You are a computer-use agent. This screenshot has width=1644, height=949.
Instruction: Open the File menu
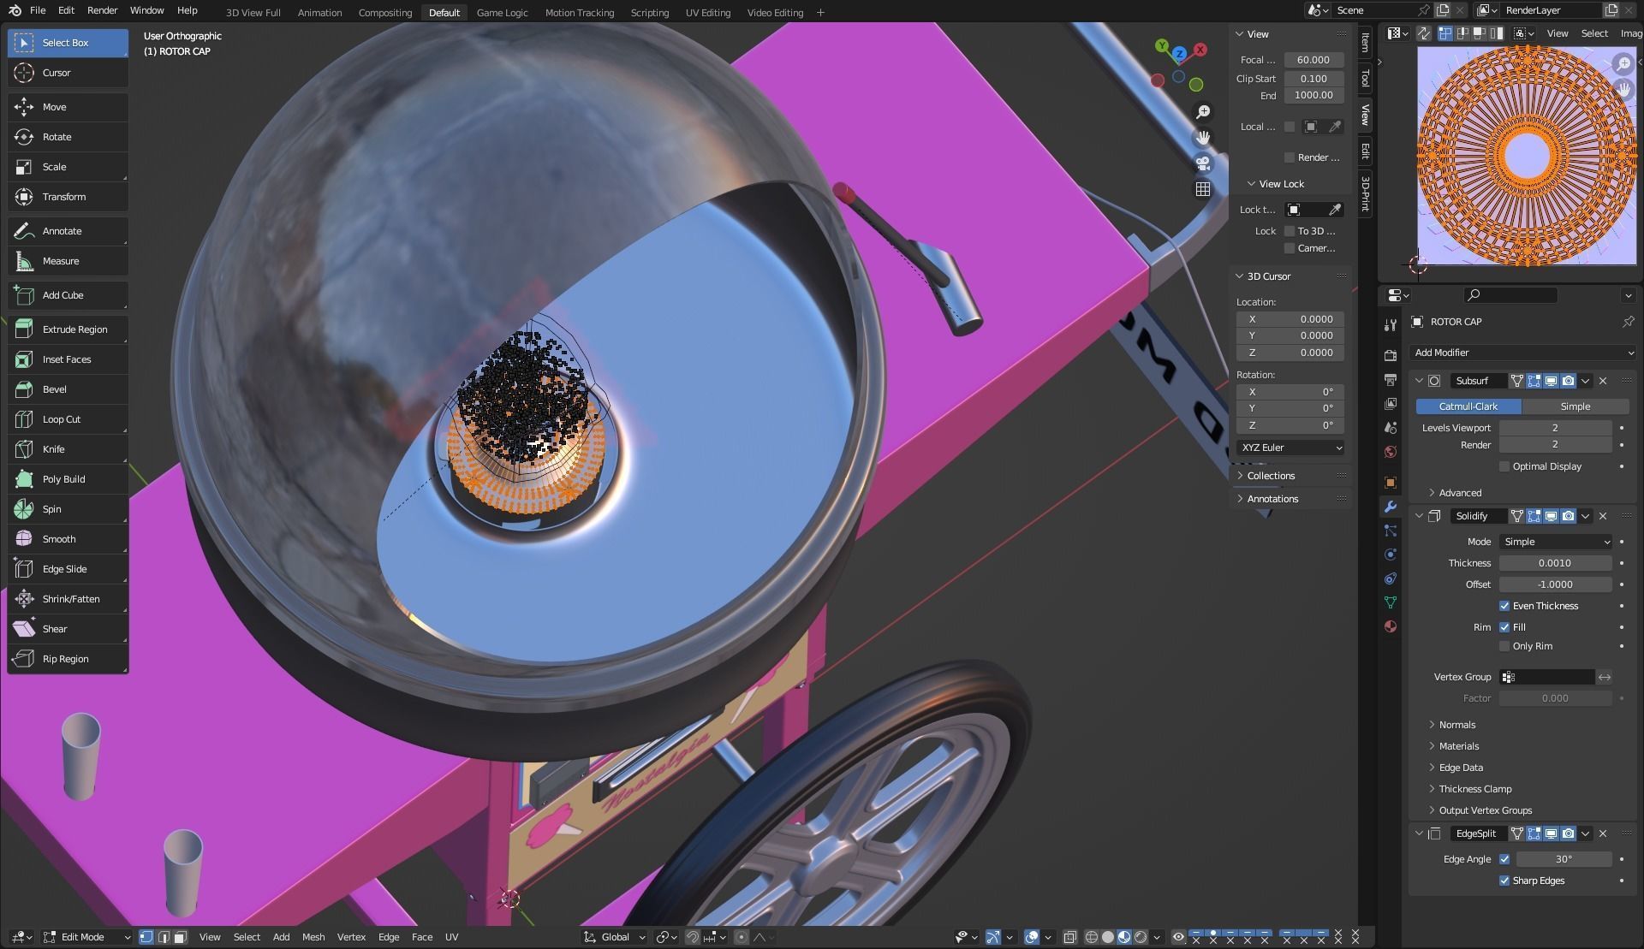point(38,10)
